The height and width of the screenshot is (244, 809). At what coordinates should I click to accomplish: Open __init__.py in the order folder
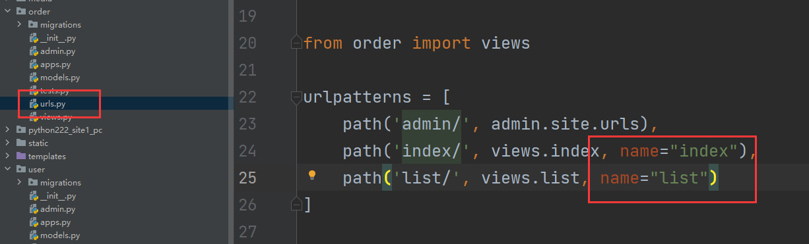tap(58, 38)
